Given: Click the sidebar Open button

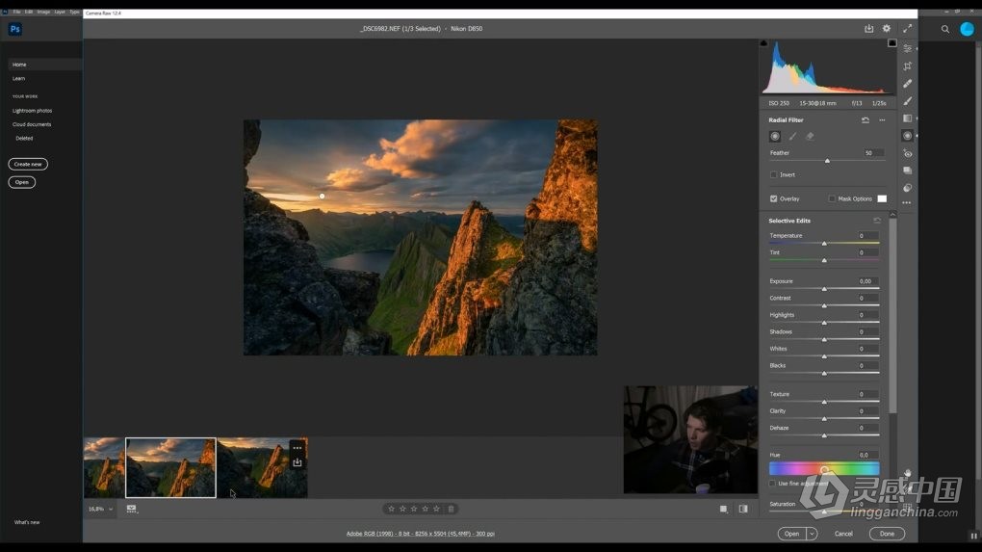Looking at the screenshot, I should (x=22, y=182).
